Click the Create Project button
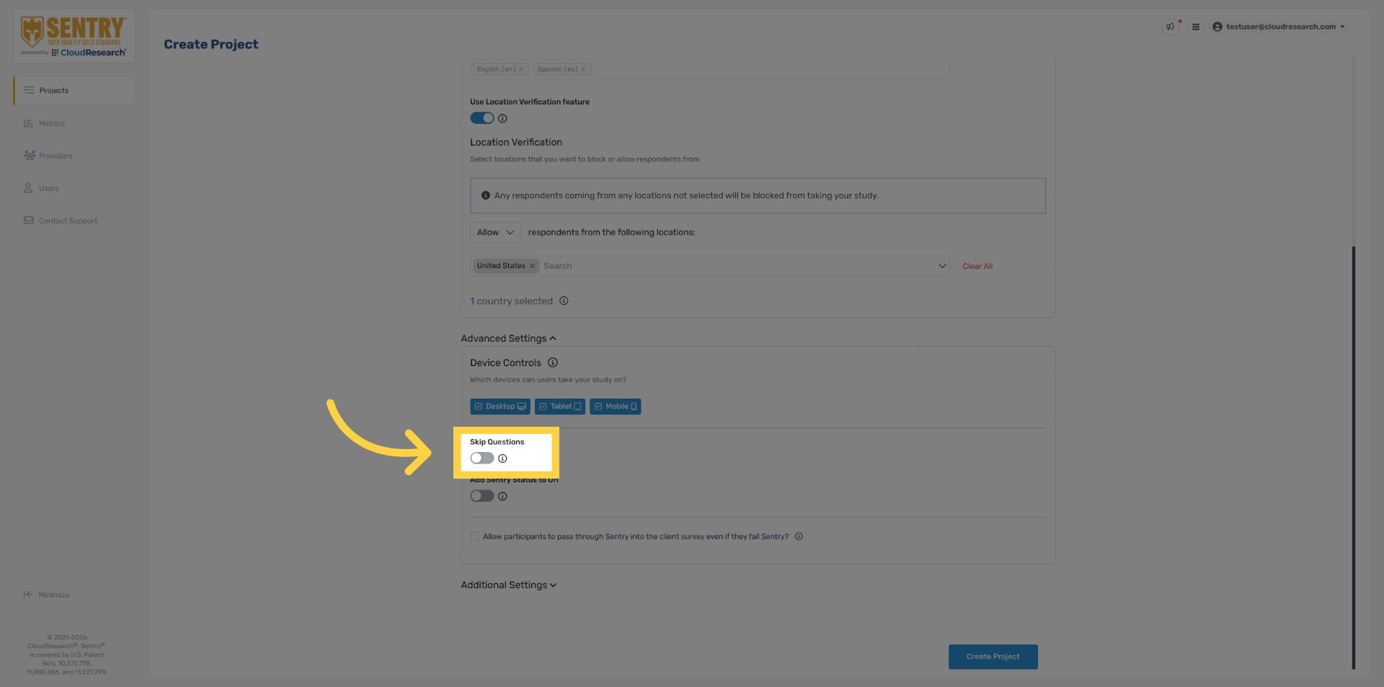1384x687 pixels. 993,656
